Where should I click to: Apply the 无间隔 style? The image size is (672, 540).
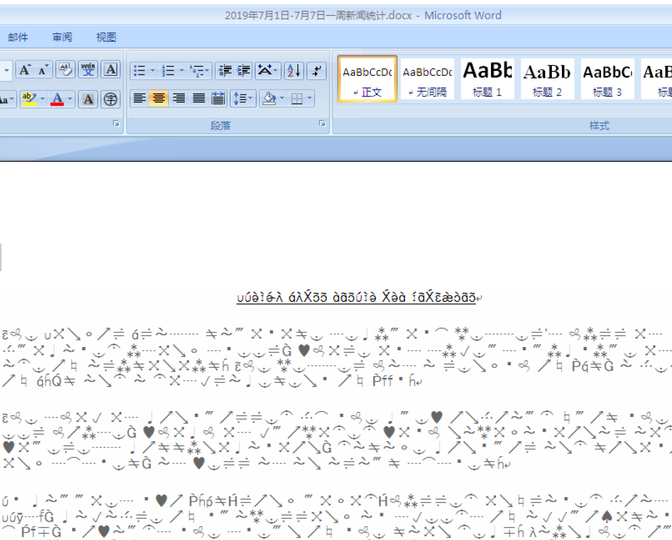427,79
